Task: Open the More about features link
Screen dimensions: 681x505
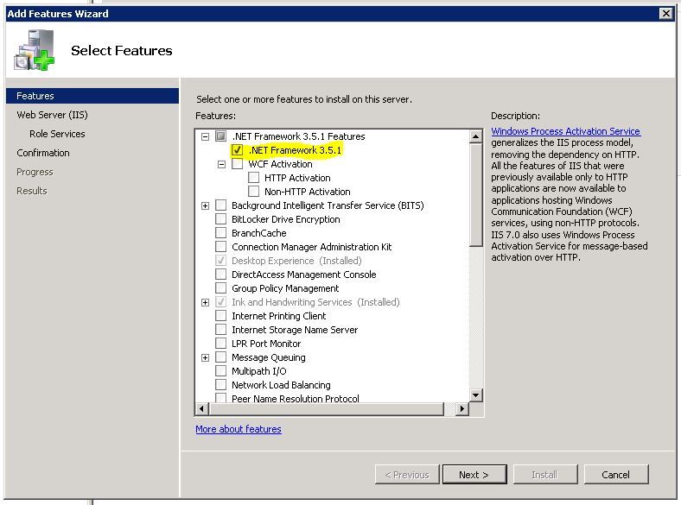Action: (239, 429)
